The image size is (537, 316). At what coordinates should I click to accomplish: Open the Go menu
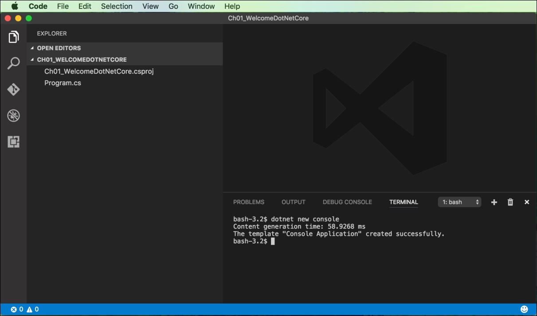pos(173,6)
